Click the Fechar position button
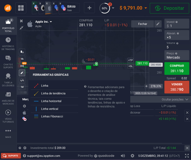The height and width of the screenshot is (160, 191). click(x=142, y=24)
